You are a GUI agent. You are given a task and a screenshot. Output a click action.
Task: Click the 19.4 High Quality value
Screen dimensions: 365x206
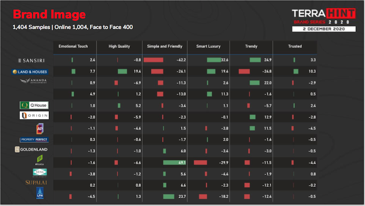pos(137,72)
